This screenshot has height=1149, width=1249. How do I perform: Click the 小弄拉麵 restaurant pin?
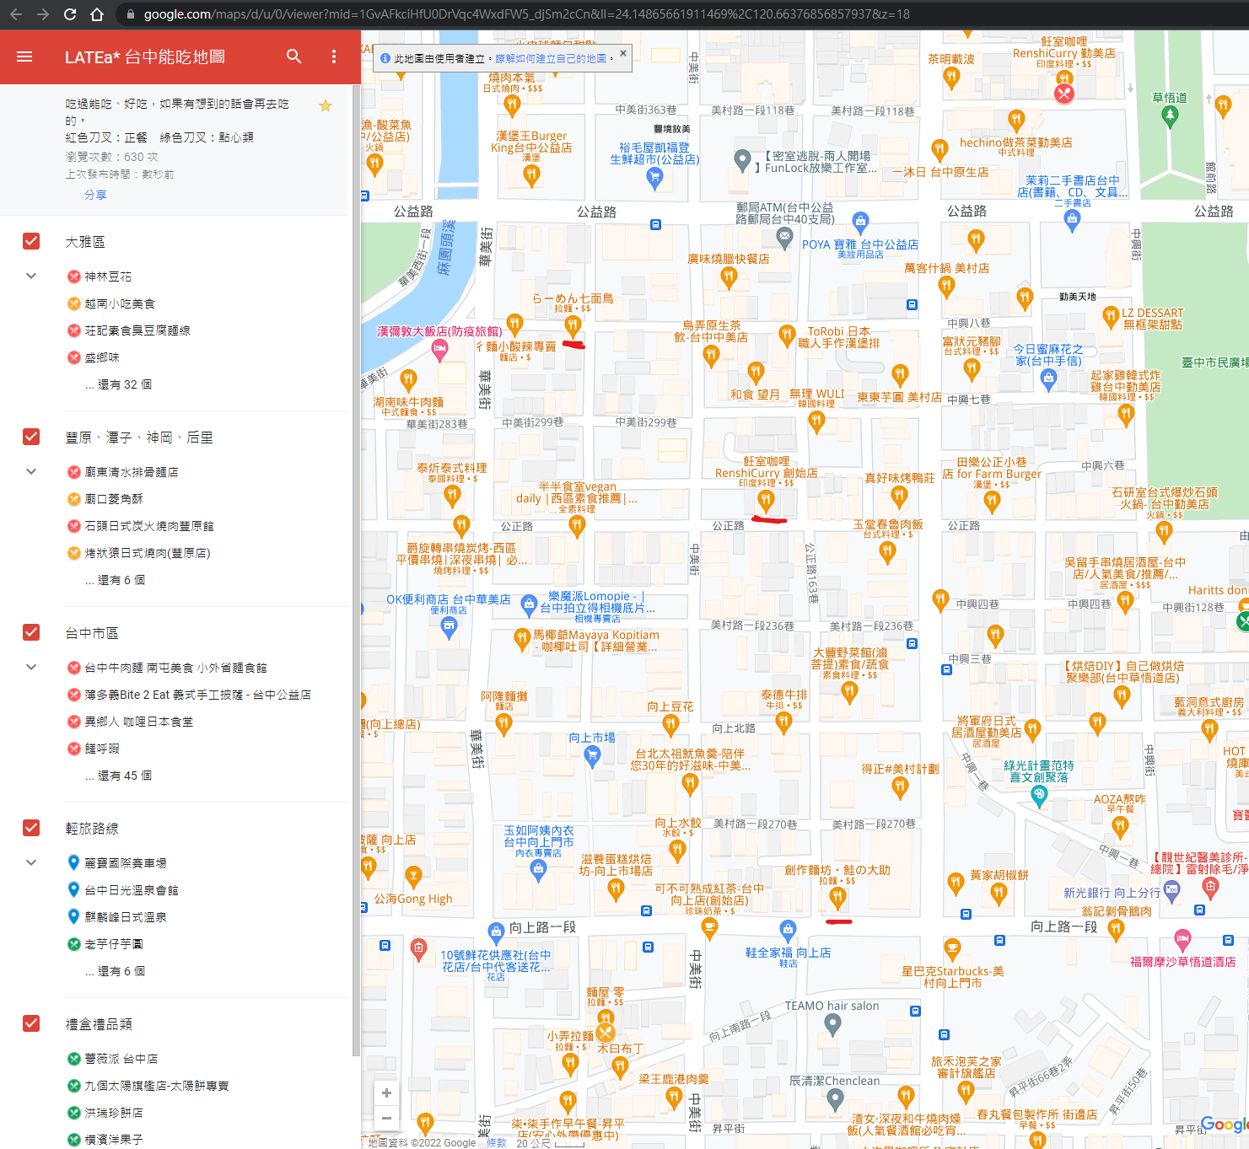570,1063
